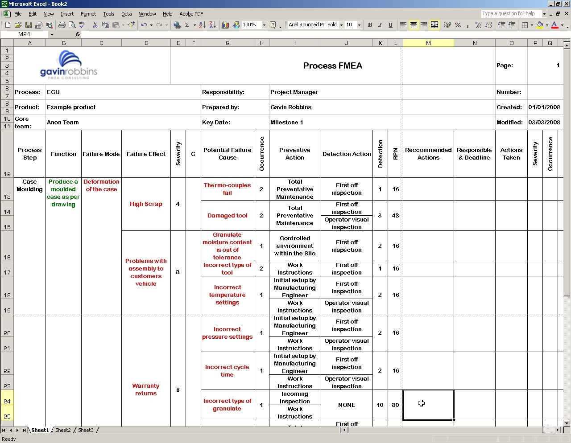This screenshot has height=443, width=571.
Task: Open the Data menu
Action: coord(126,14)
